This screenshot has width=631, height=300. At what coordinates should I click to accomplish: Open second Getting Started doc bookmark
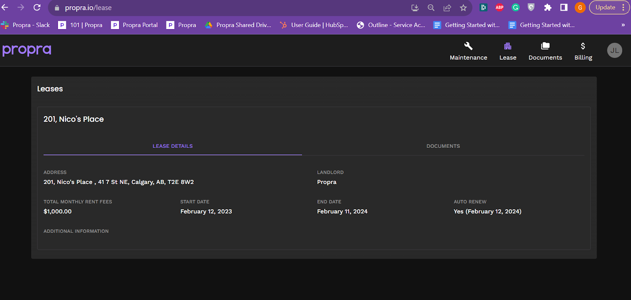[x=541, y=25]
